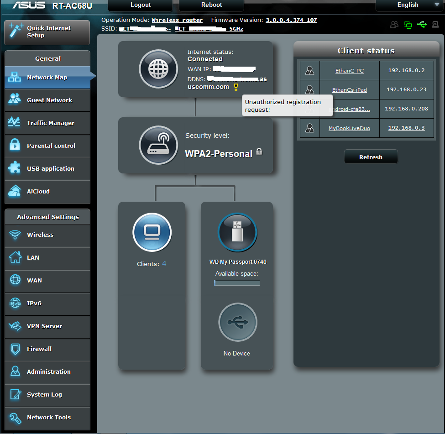The width and height of the screenshot is (445, 434).
Task: Open the Wireless router operation mode link
Action: [177, 20]
